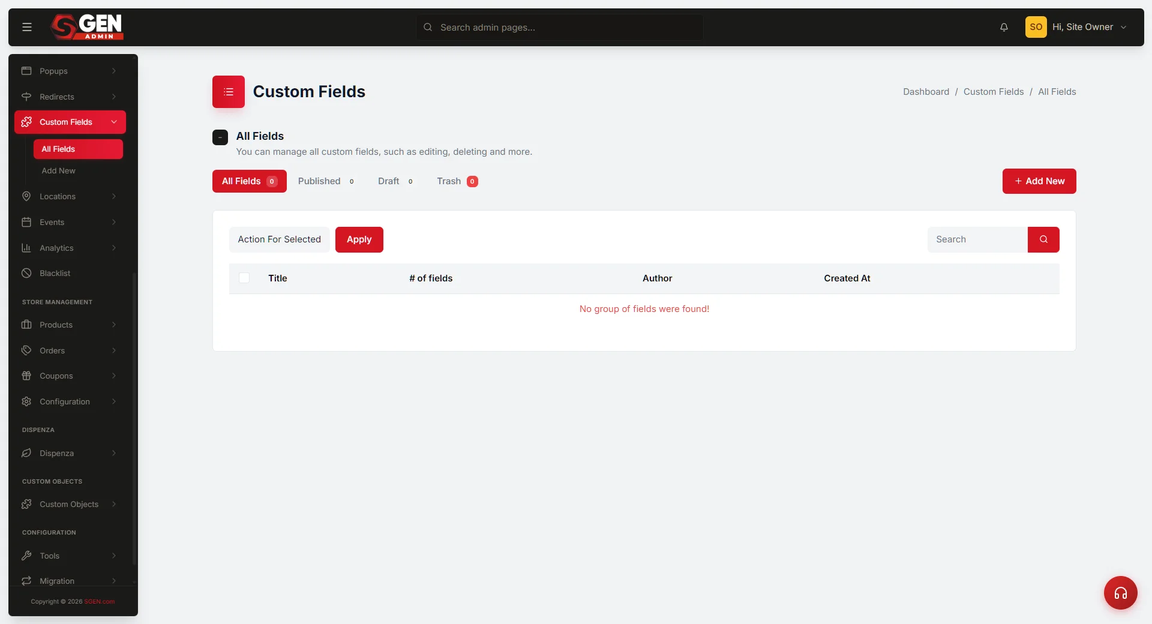This screenshot has width=1152, height=624.
Task: Select the All Fields filter tab
Action: 250,181
